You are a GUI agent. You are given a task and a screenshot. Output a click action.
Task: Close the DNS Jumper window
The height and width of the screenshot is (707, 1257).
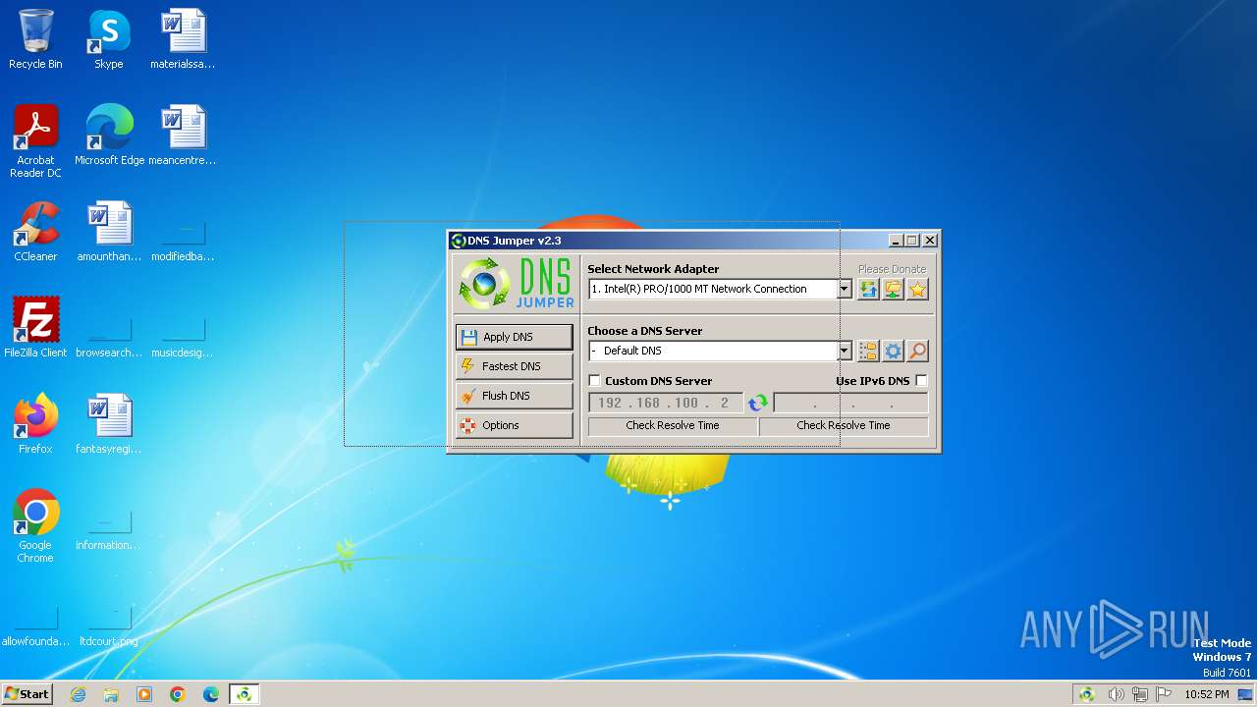tap(930, 241)
